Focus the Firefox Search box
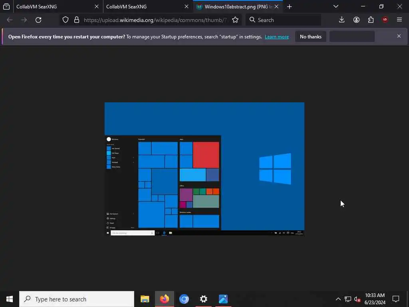This screenshot has height=307, width=409. coord(283,20)
